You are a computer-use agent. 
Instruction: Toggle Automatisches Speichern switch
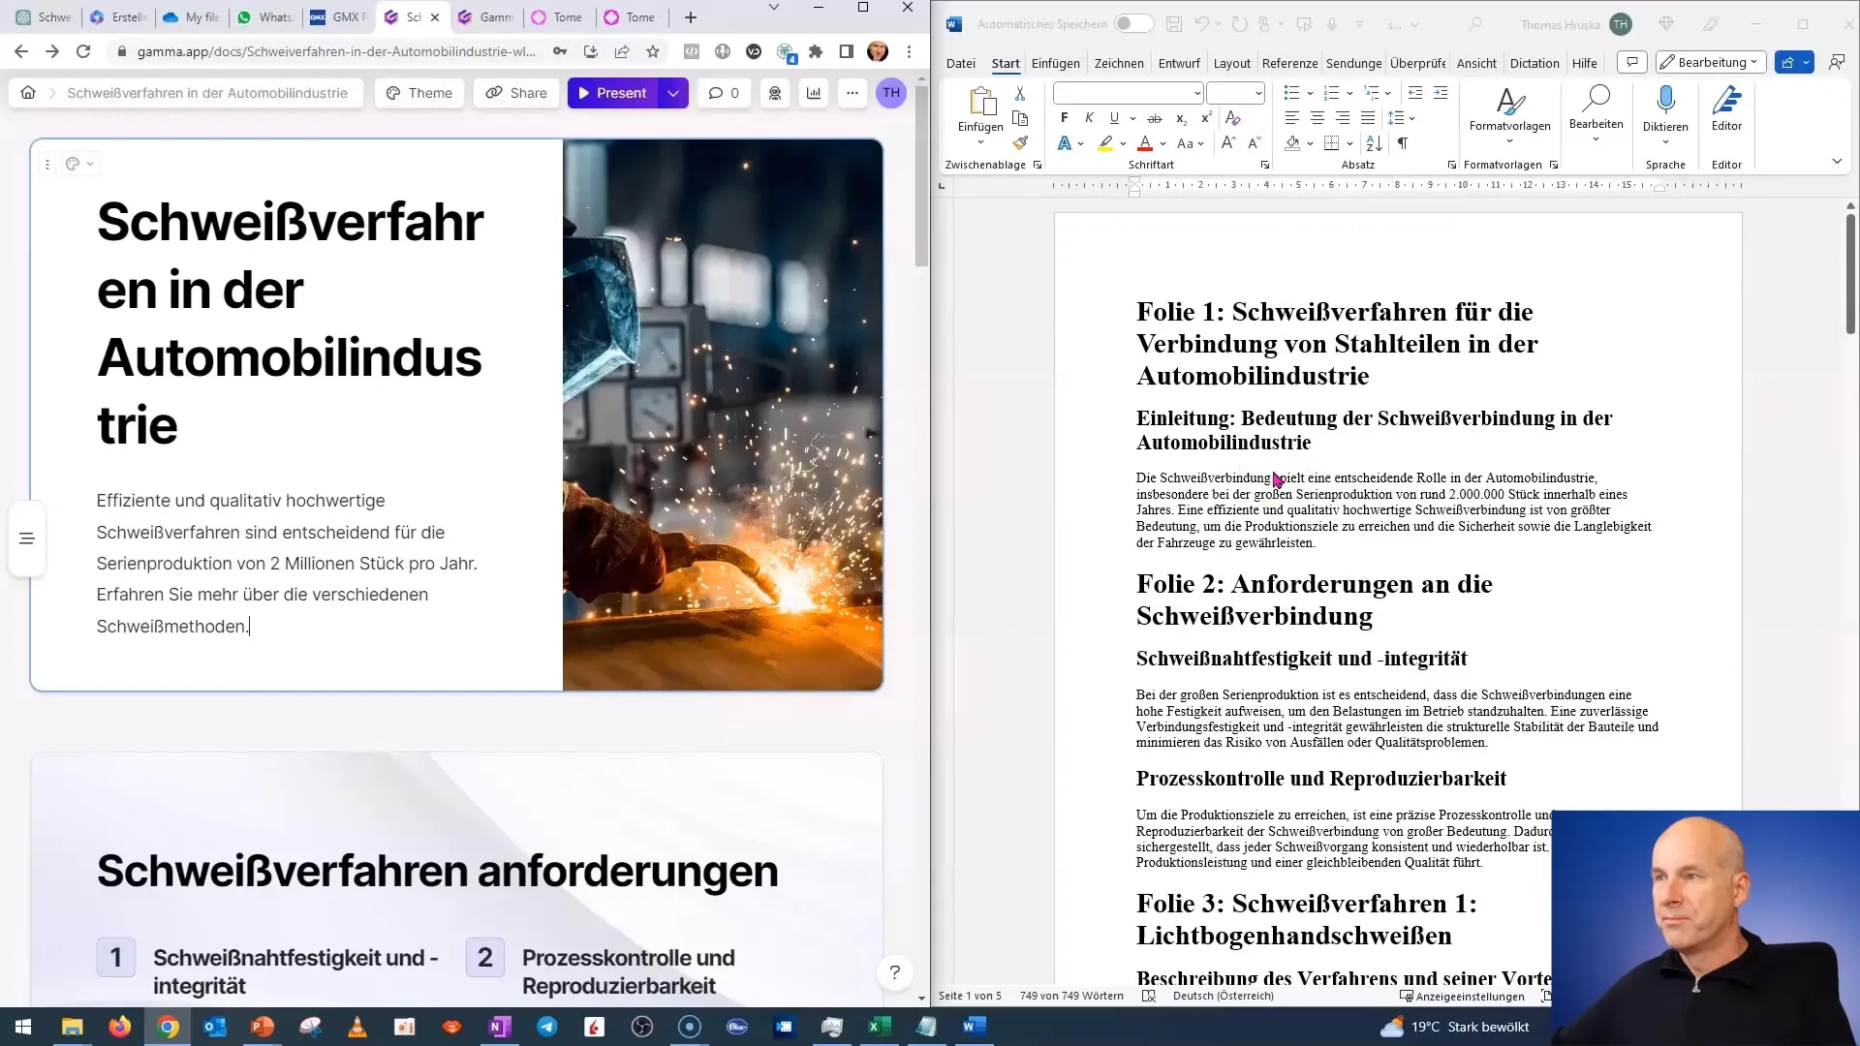pos(1131,24)
